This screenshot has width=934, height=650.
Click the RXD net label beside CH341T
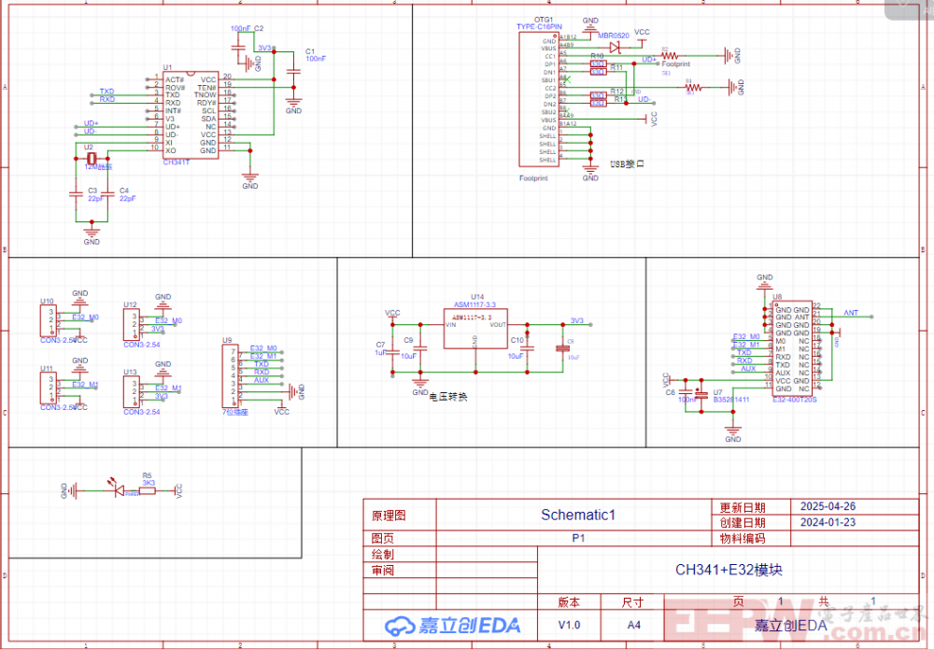click(106, 99)
